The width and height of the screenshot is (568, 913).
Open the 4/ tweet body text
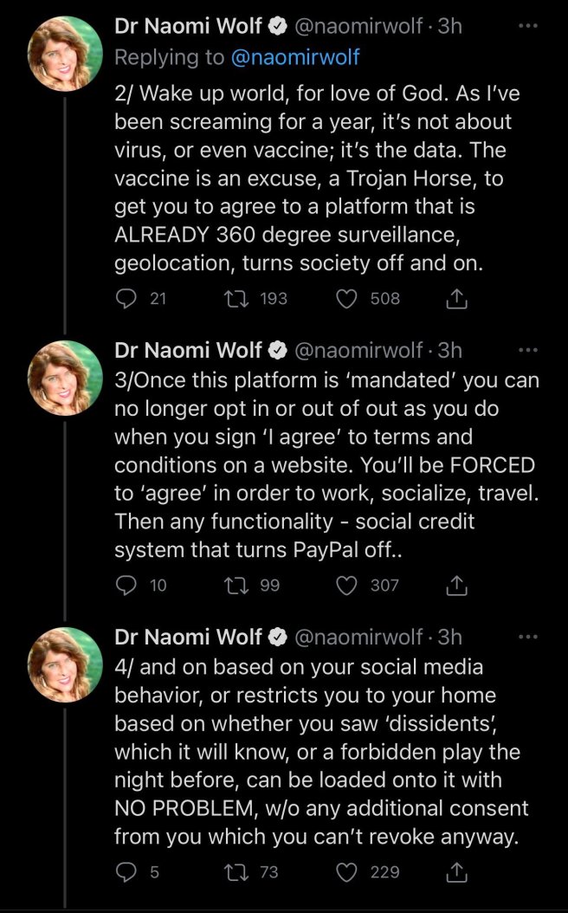tap(320, 752)
